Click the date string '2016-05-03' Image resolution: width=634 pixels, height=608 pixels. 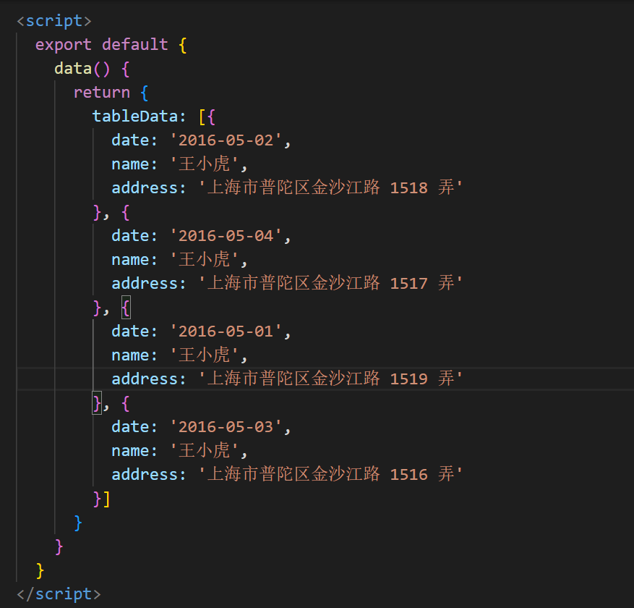click(x=226, y=427)
